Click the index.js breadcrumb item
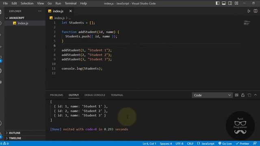 pyautogui.click(x=59, y=18)
